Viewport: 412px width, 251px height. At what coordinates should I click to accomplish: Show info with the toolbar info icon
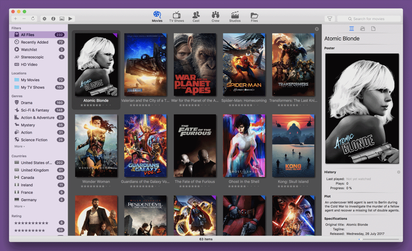(x=53, y=19)
